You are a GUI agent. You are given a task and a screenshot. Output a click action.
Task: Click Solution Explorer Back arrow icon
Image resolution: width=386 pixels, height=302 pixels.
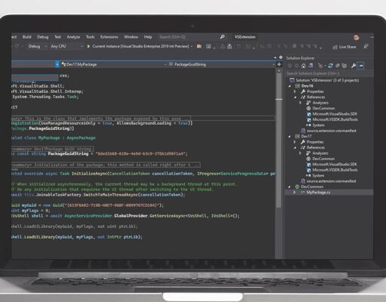coord(289,66)
